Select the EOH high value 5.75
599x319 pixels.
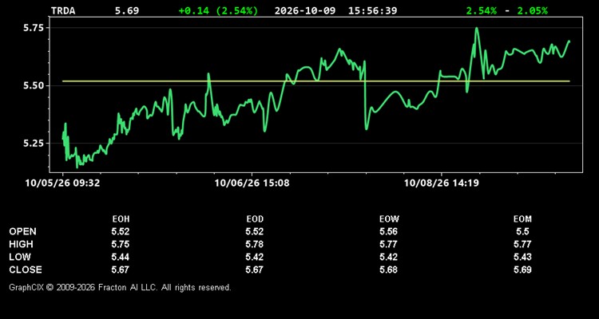click(121, 244)
